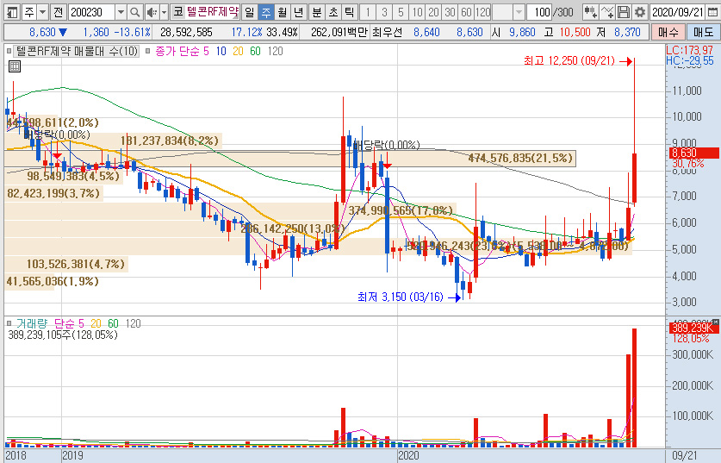Screen dimensions: 721x463
Task: Click the high marker 최고 12,250 (09/21)
Action: [x=569, y=60]
